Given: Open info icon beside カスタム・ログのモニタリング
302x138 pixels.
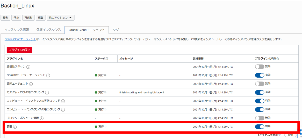Looking at the screenshot, I should (x=47, y=93).
